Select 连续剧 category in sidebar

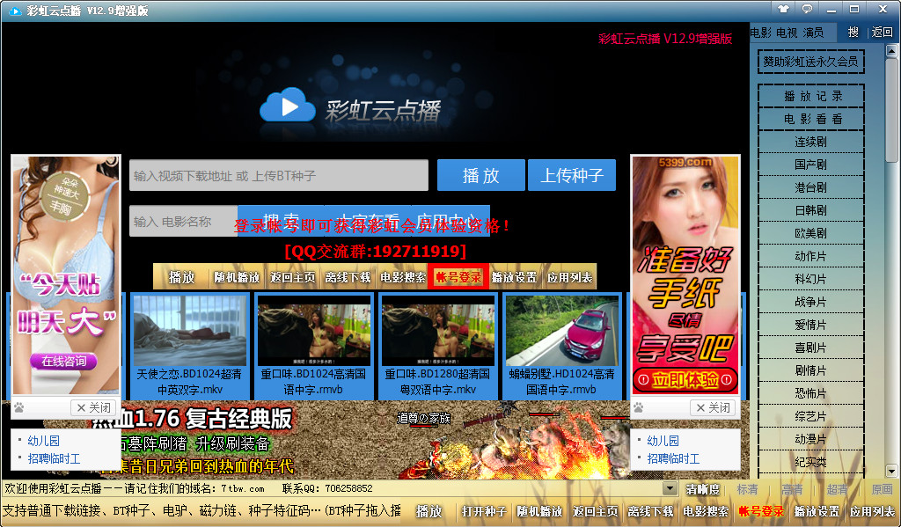point(810,142)
